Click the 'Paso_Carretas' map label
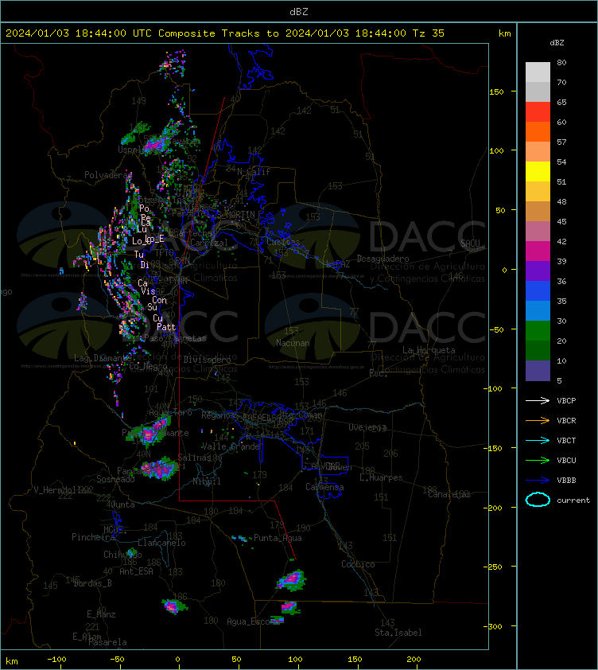598x670 pixels. 175,338
